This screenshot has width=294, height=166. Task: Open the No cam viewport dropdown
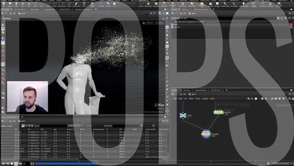click(160, 23)
